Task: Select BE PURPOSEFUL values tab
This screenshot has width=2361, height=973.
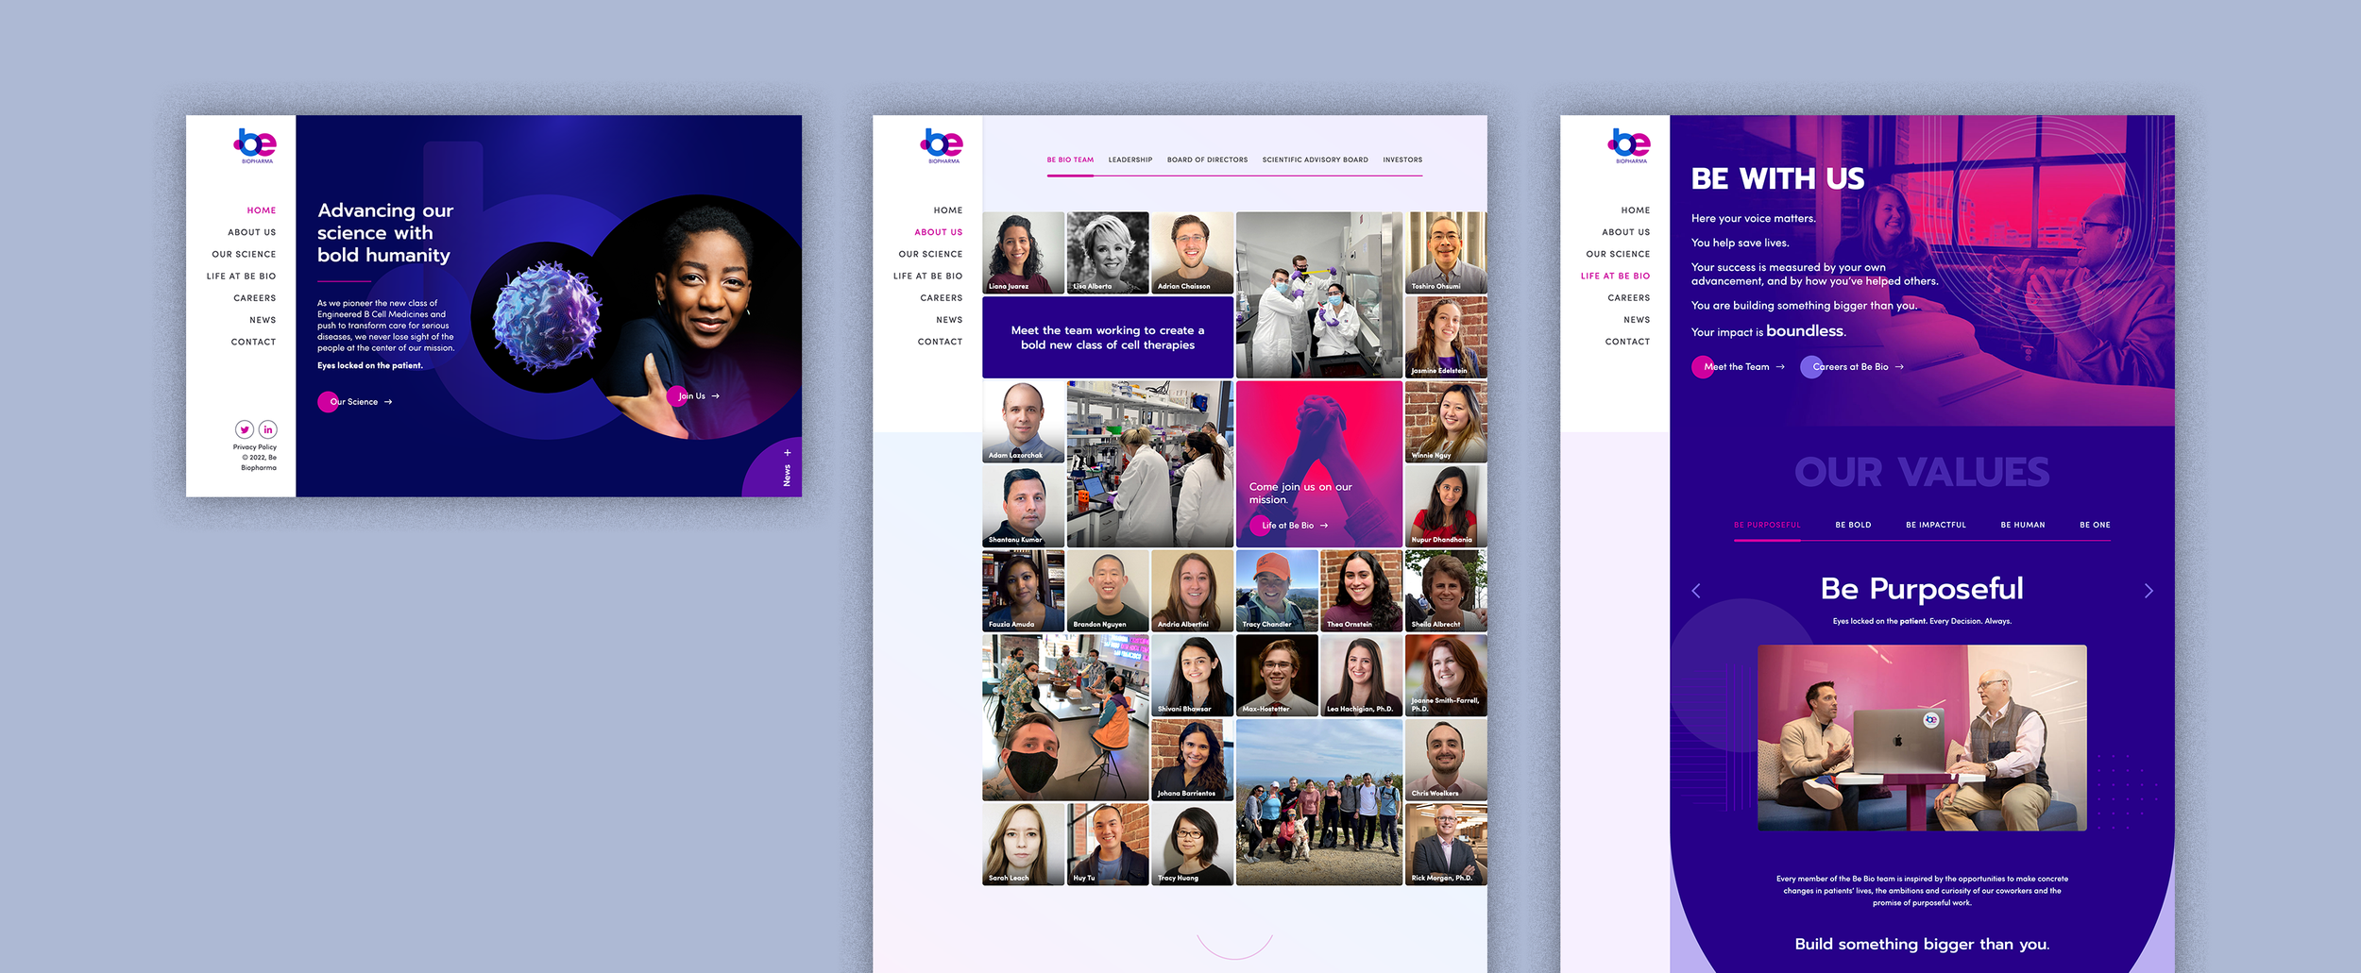Action: (1767, 526)
